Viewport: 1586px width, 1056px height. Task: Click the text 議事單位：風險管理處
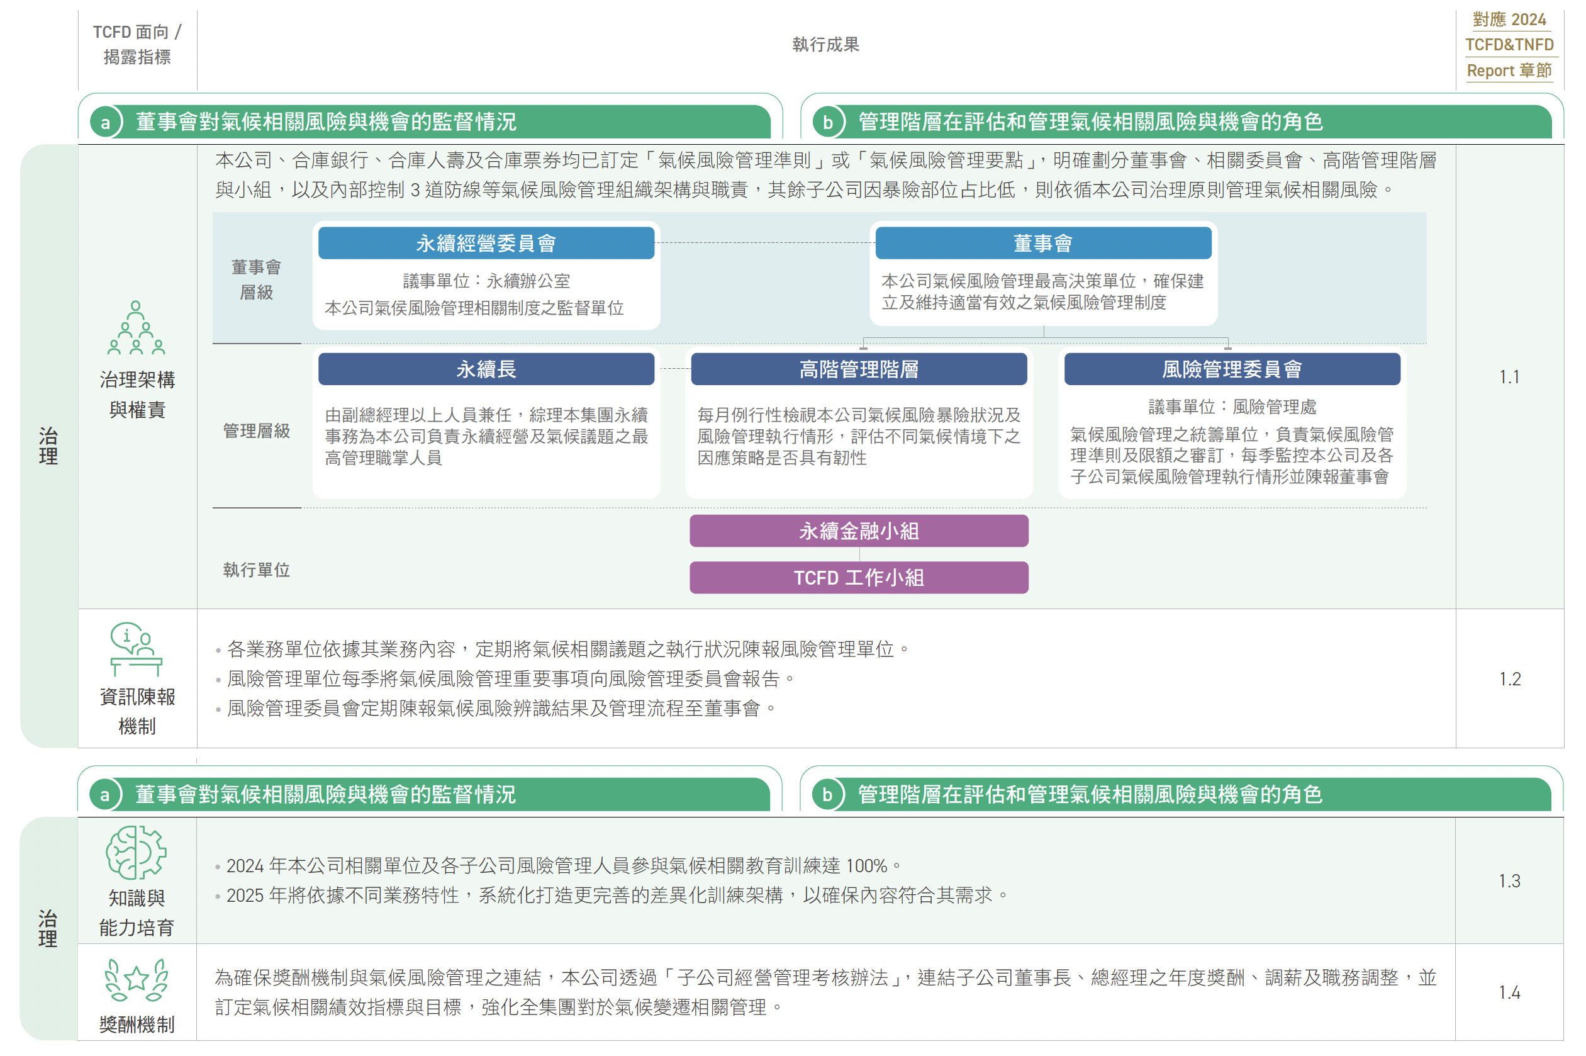1232,407
